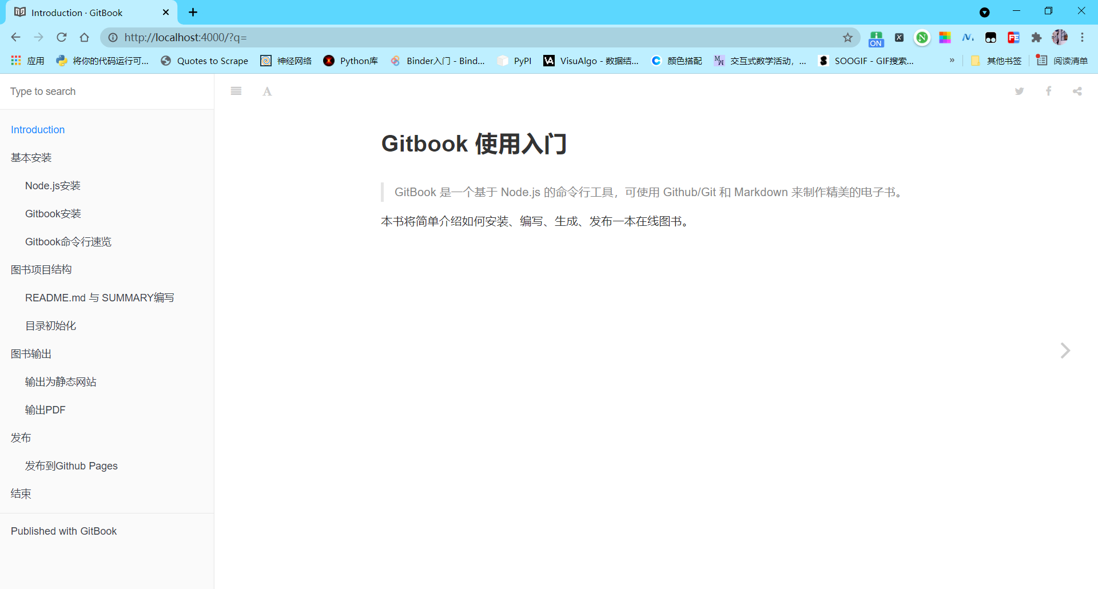Open the 颜色搭配 bookmark
1098x589 pixels.
(677, 61)
